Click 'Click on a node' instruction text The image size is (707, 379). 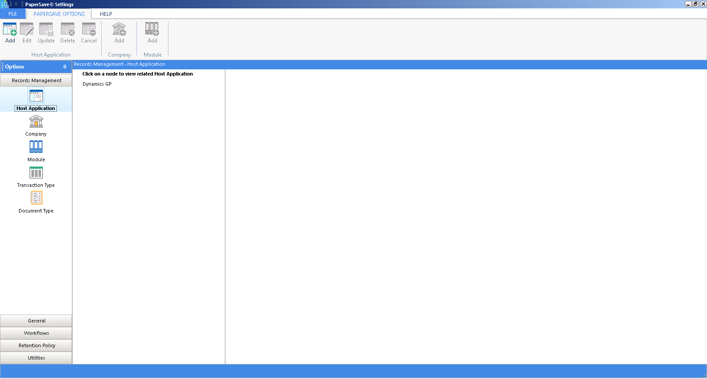pos(137,74)
